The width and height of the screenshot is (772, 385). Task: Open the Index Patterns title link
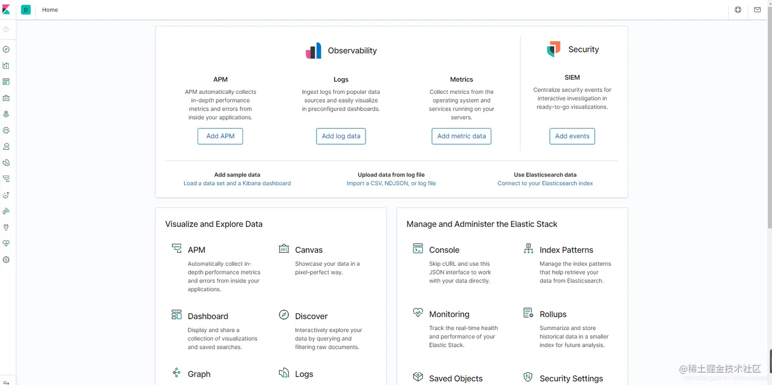coord(566,250)
